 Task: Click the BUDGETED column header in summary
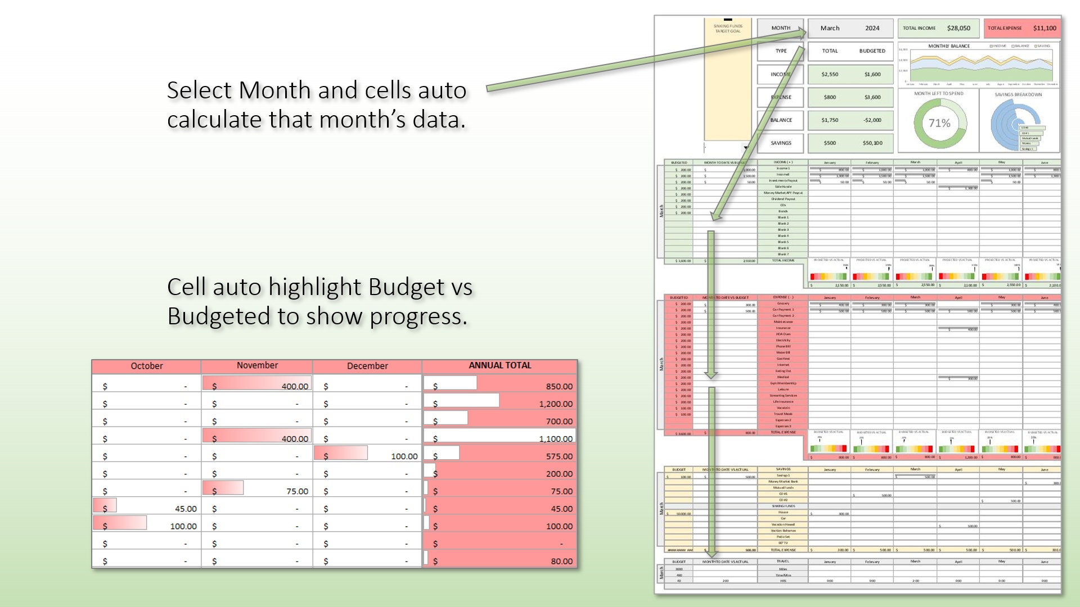pos(872,51)
